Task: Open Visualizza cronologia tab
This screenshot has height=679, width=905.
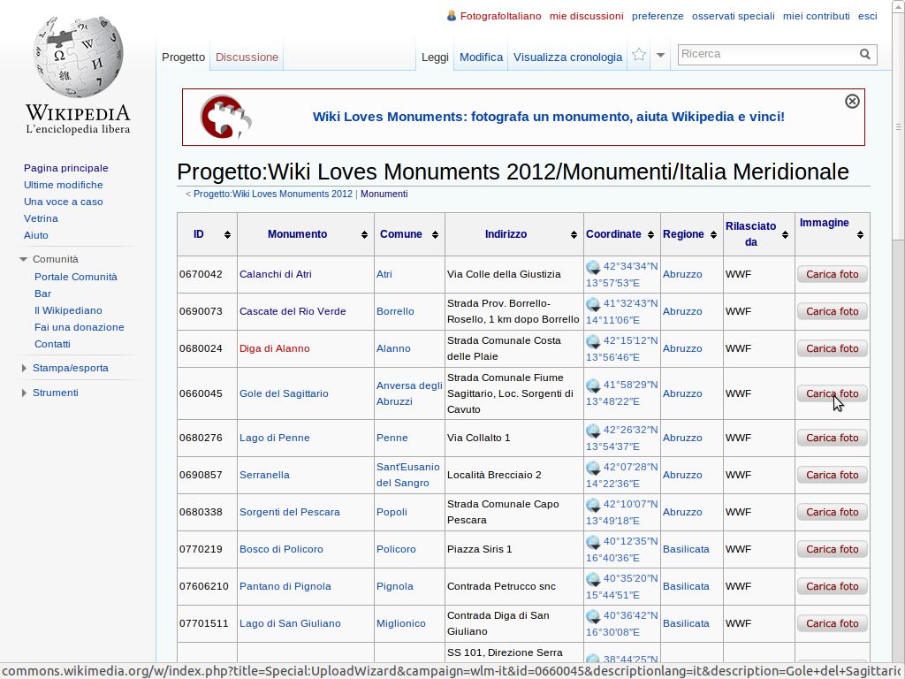Action: tap(568, 57)
